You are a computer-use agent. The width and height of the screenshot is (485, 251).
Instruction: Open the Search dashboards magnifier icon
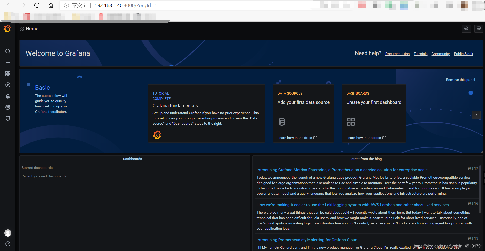point(8,51)
